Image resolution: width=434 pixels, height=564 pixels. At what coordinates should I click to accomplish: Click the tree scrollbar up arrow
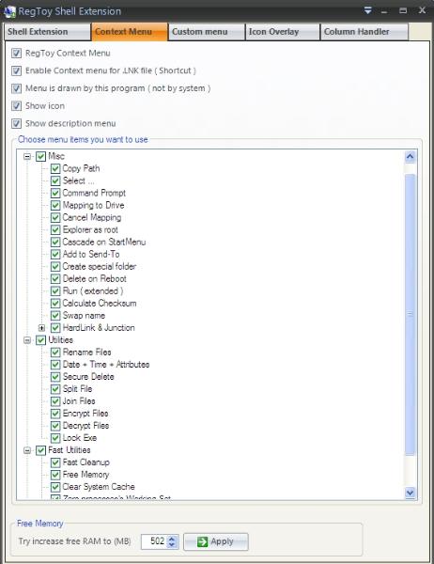tap(410, 157)
